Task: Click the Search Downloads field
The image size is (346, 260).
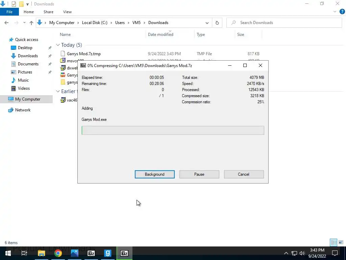Action: click(x=284, y=23)
